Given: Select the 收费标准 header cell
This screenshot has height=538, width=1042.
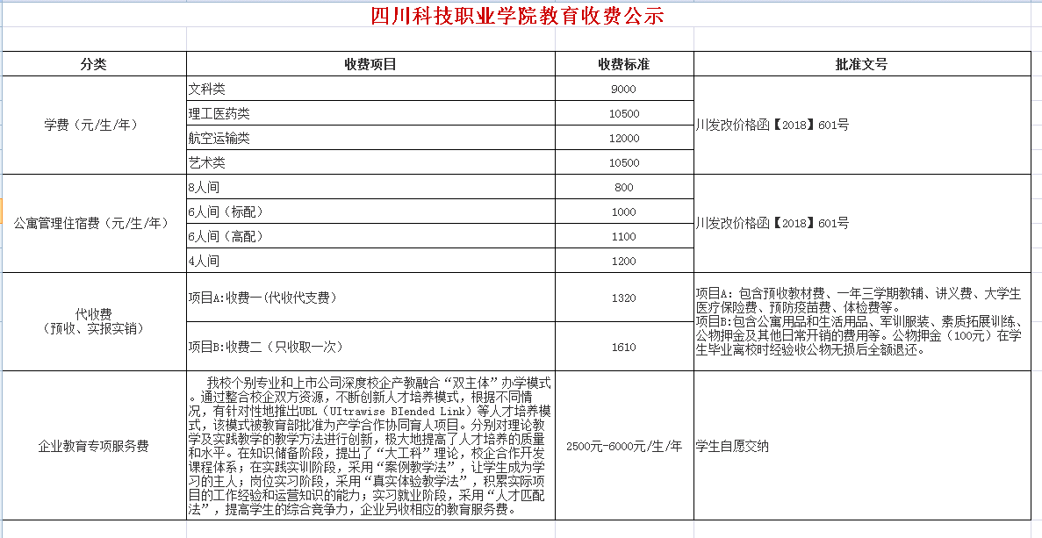Looking at the screenshot, I should tap(624, 64).
